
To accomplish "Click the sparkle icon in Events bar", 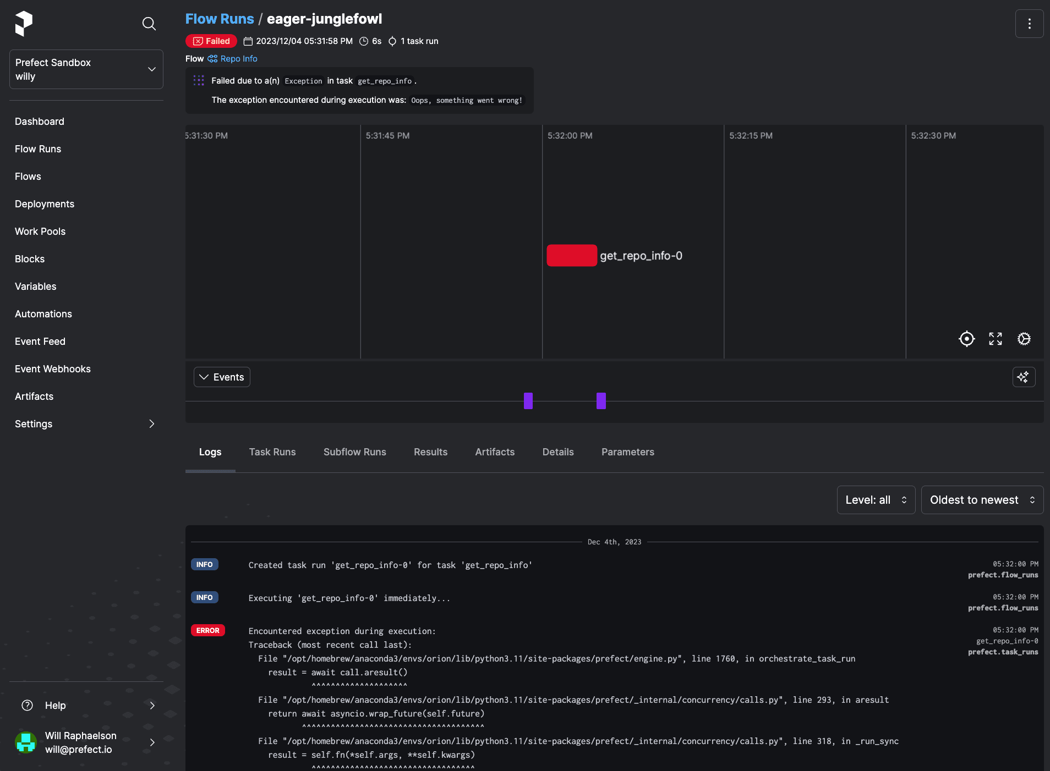I will click(x=1024, y=377).
